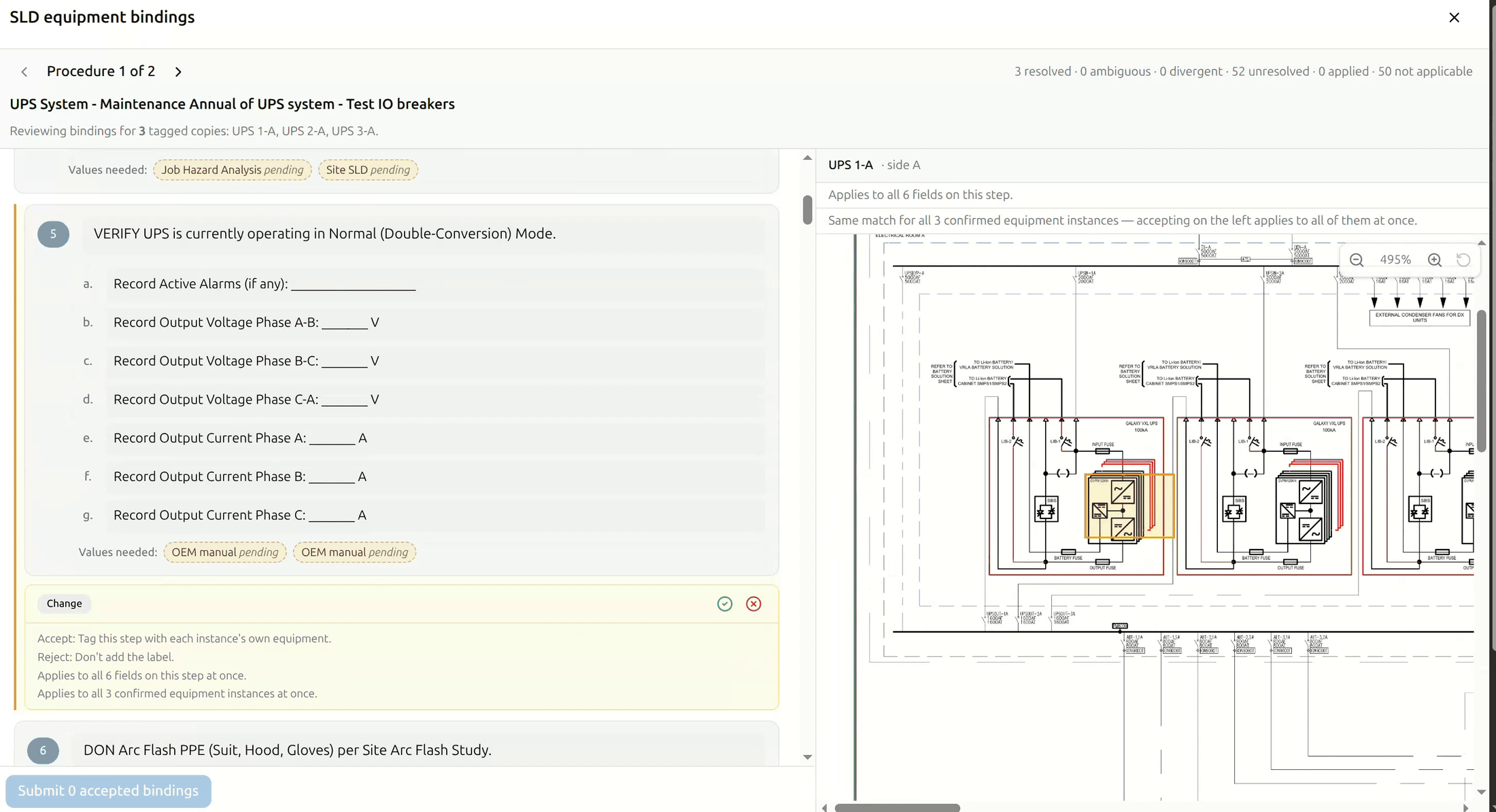This screenshot has height=812, width=1496.
Task: Click 'Record Output Current Phase B' line
Action: (435, 477)
